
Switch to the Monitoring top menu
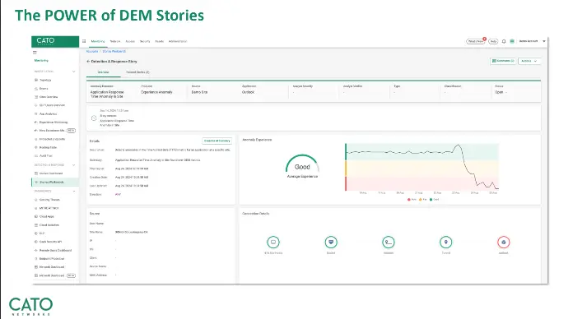(98, 41)
